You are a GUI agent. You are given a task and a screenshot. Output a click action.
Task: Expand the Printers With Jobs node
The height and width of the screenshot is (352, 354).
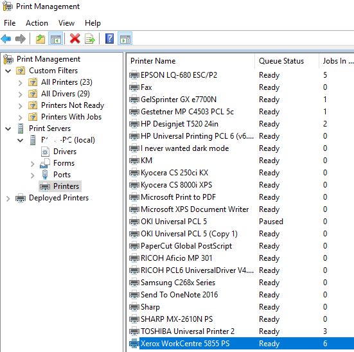click(21, 118)
